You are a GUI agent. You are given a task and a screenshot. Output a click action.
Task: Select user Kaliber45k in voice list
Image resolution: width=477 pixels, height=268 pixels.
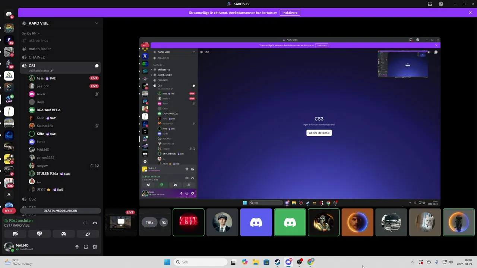coord(64,126)
